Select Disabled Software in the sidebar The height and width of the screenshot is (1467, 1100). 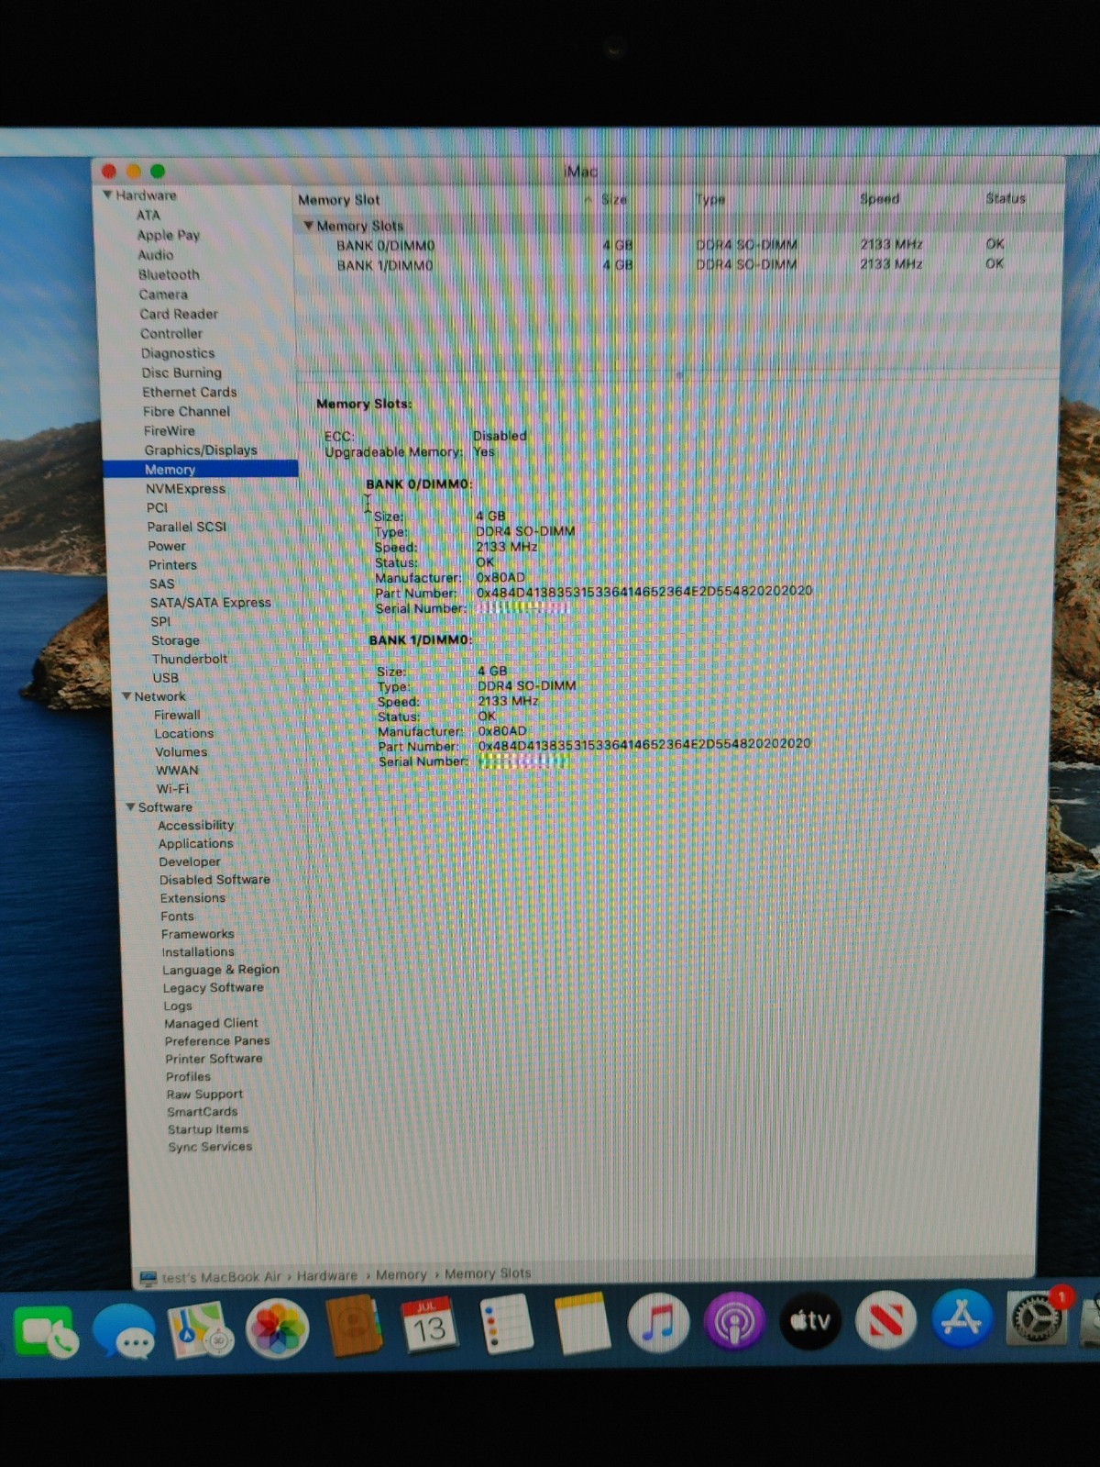[x=215, y=880]
